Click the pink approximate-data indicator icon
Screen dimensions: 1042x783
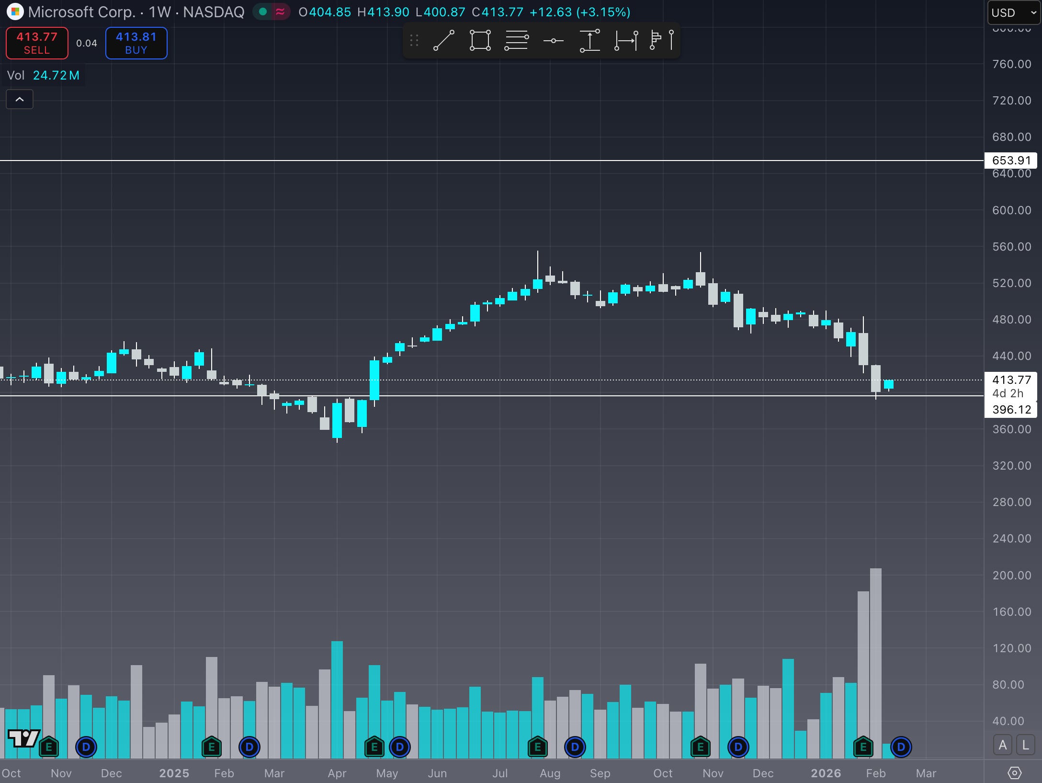280,12
